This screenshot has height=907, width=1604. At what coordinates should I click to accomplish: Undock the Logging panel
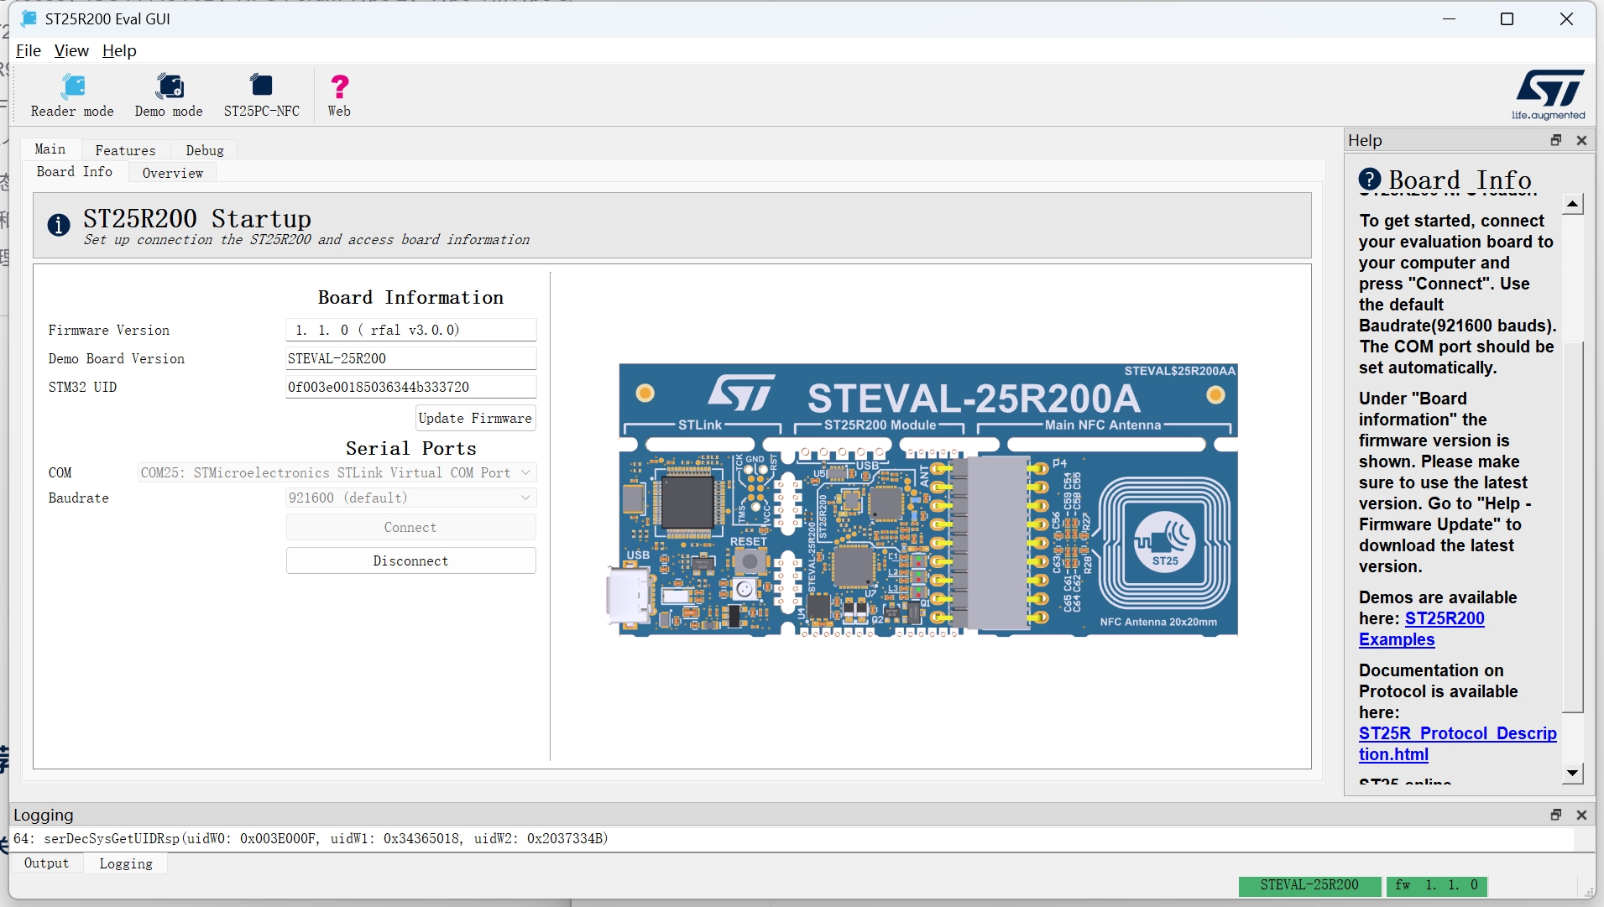[1556, 815]
